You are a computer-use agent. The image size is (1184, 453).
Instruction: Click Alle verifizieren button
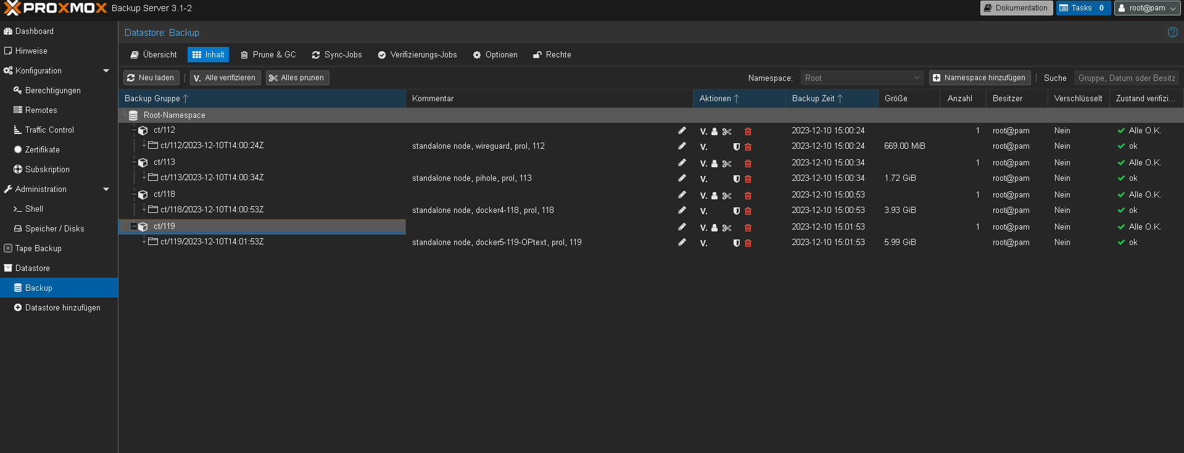click(x=225, y=78)
